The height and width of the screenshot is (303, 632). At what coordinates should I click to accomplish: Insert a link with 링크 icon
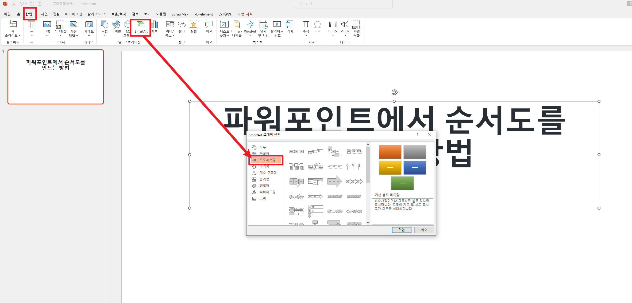pos(182,26)
